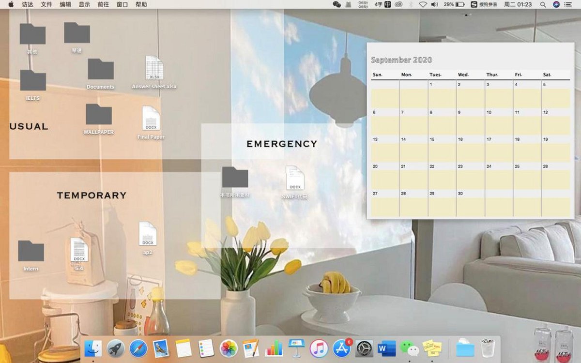
Task: Open the 访达 Finder menu
Action: tap(28, 4)
